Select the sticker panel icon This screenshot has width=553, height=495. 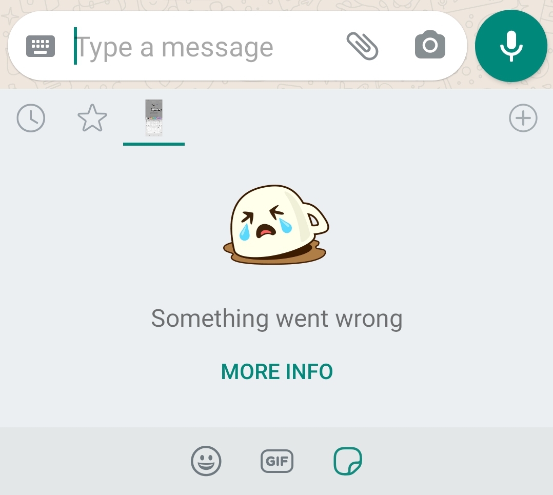click(x=348, y=461)
